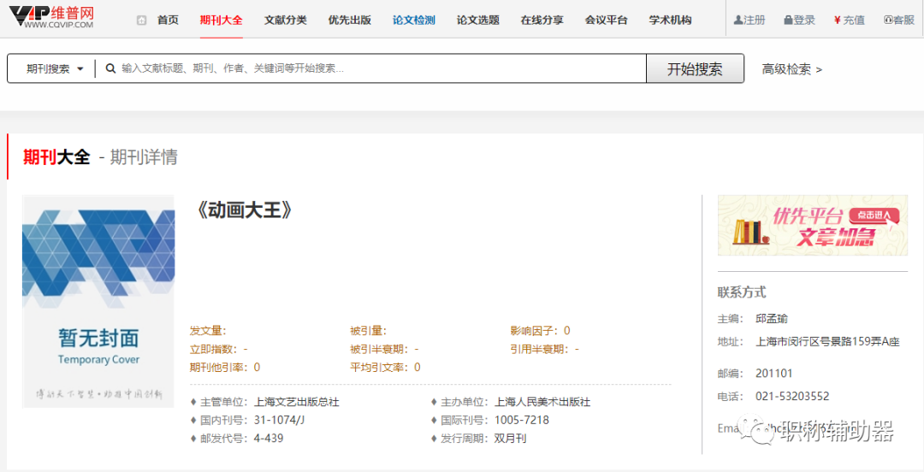Open 在线分享 menu item

[542, 20]
